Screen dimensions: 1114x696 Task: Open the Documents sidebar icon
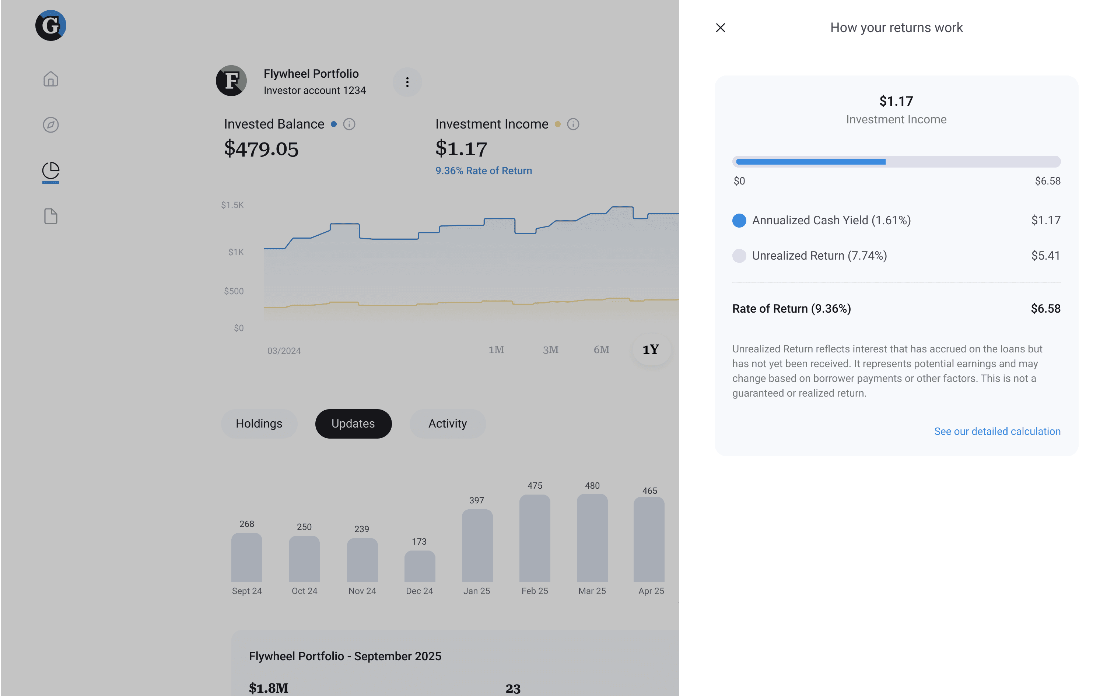tap(50, 216)
